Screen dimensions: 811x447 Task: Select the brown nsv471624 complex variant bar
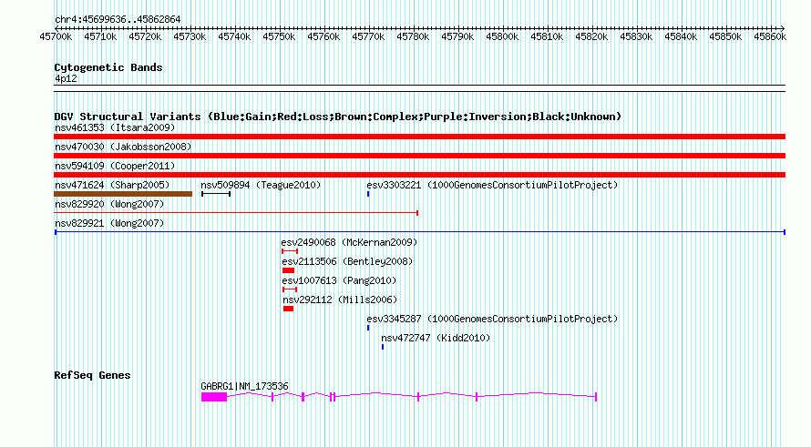pos(123,194)
